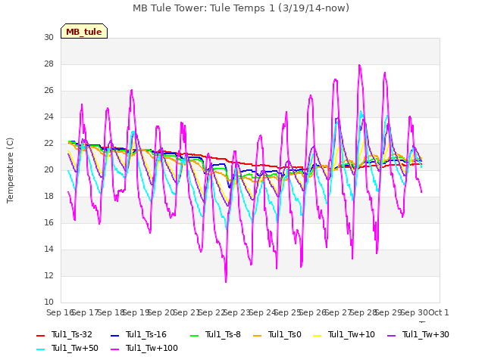The width and height of the screenshot is (485, 363).
Task: Click the 10 value on y-axis
Action: [48, 302]
